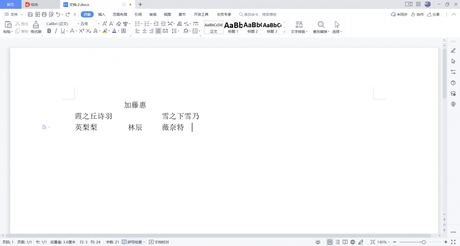
Task: Click the character border icon
Action: point(124,31)
